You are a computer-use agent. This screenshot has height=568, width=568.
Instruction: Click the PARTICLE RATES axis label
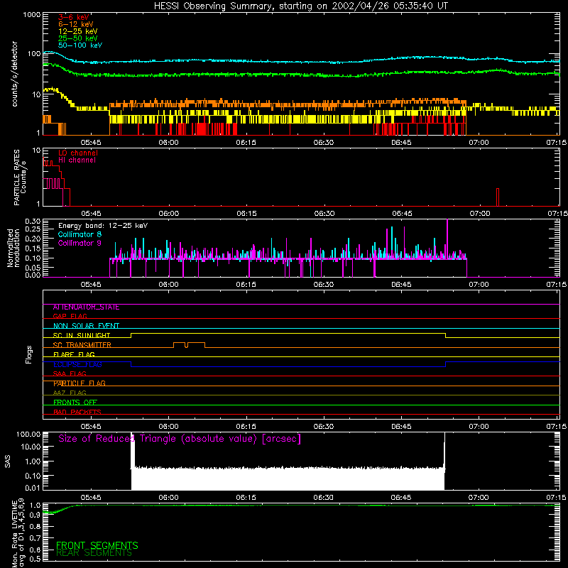click(x=20, y=177)
